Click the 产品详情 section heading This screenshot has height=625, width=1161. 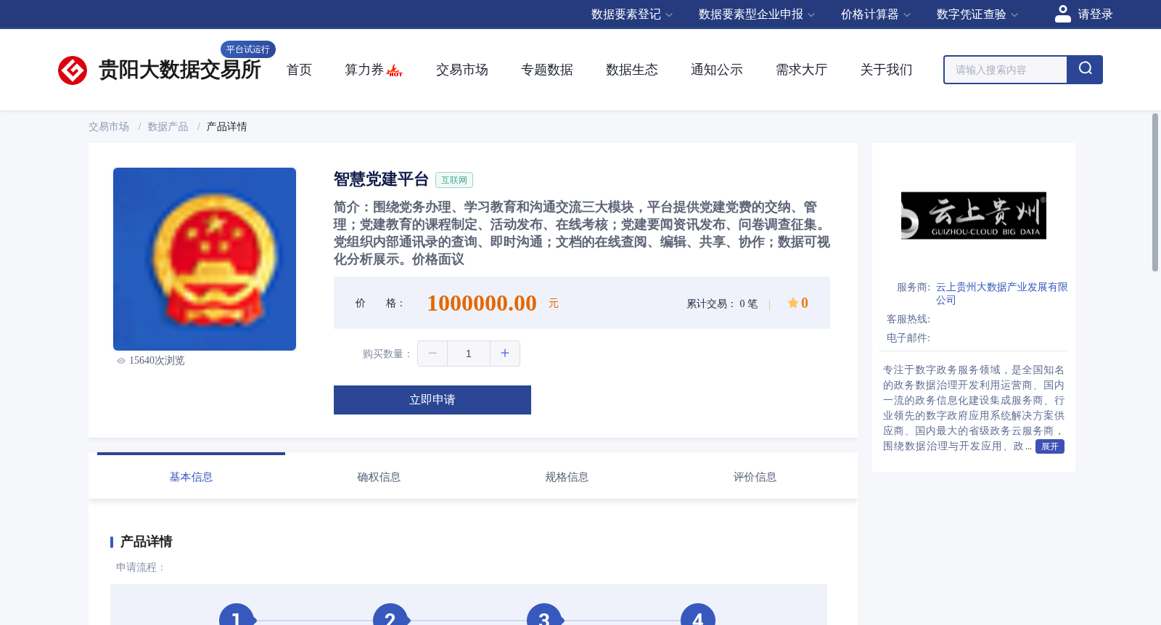[146, 542]
